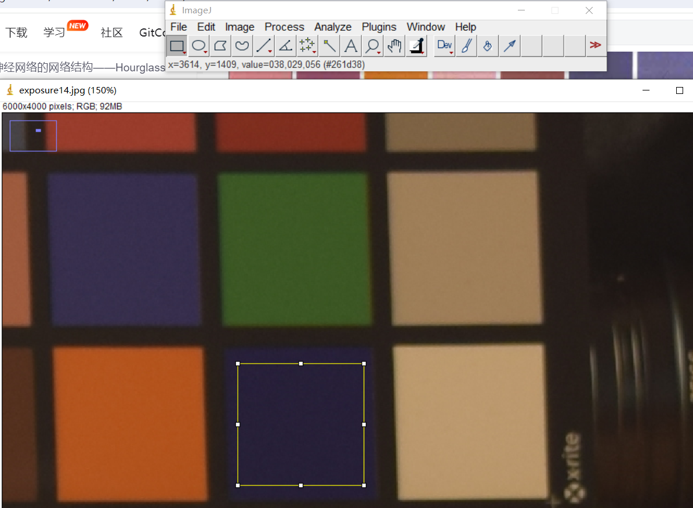
Task: Select the Hand scrolling tool
Action: pyautogui.click(x=394, y=46)
